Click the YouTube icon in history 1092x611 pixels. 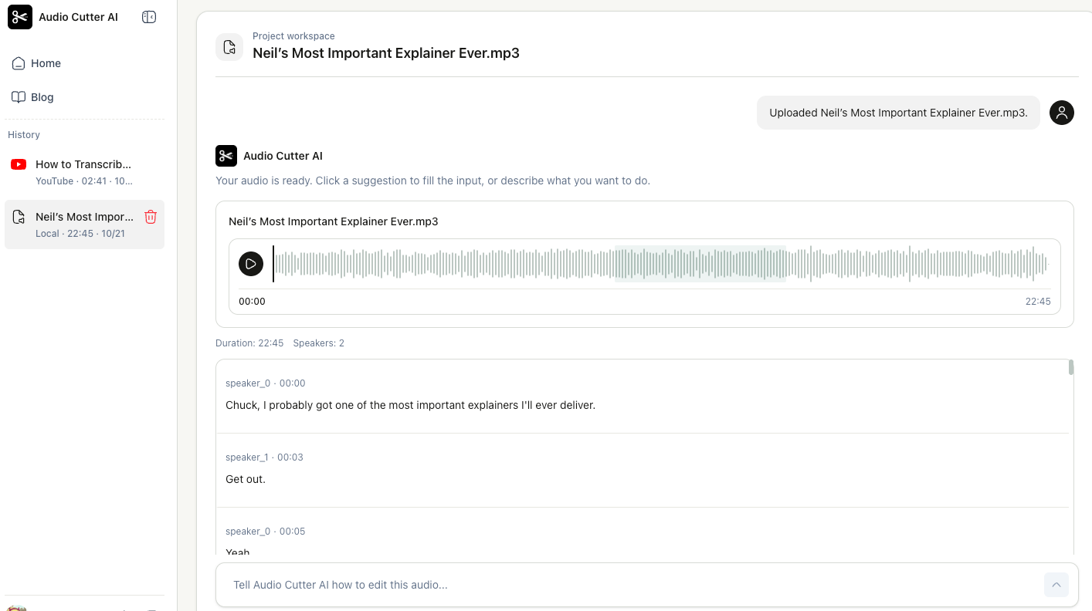click(19, 164)
